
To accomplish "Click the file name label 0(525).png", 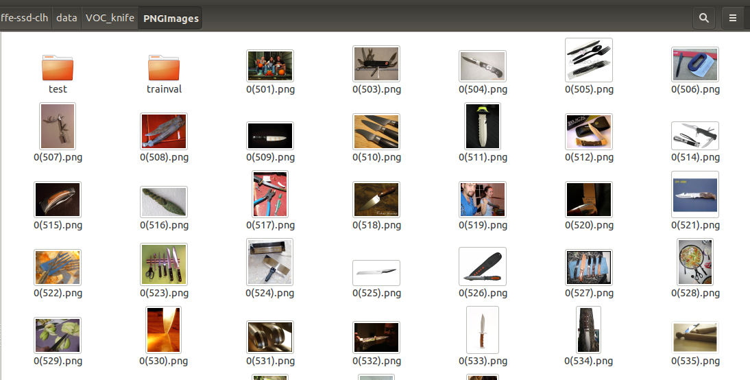I will (376, 294).
